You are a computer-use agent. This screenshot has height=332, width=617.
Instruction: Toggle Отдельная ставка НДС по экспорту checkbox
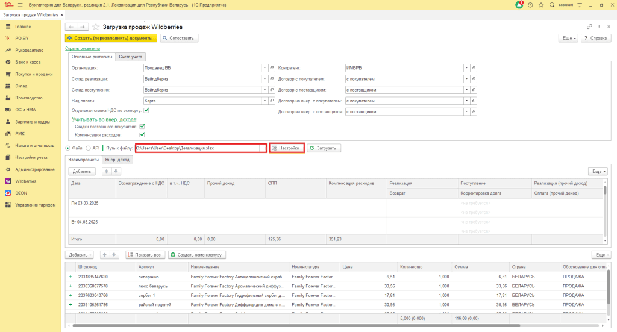(x=146, y=110)
